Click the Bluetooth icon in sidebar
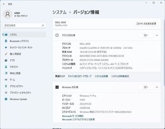This screenshot has width=165, height=129. click(x=6, y=41)
